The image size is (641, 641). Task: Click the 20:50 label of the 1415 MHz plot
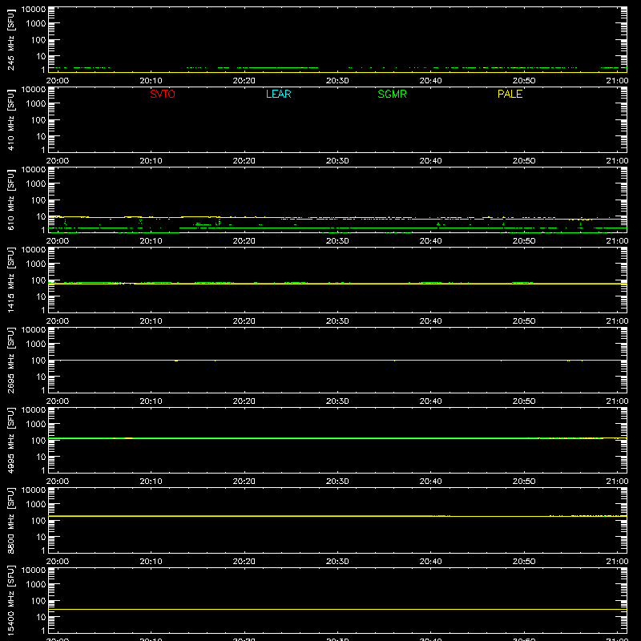coord(524,321)
